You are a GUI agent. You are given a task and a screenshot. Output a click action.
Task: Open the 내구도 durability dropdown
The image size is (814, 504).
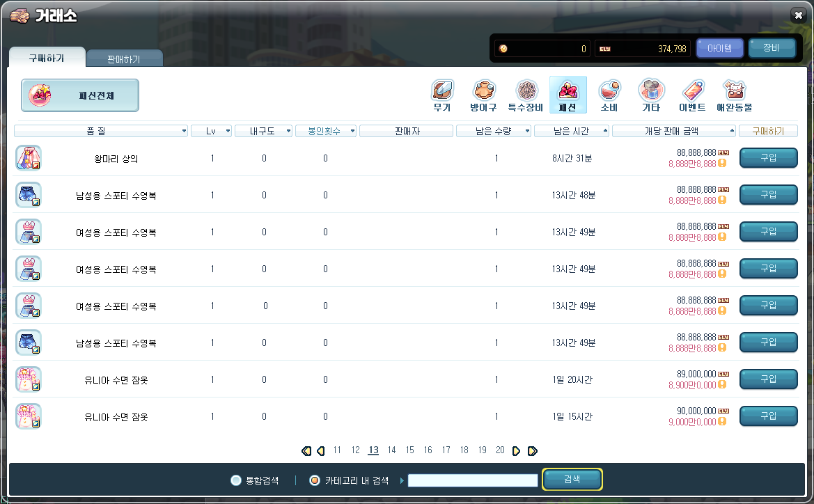[x=263, y=131]
